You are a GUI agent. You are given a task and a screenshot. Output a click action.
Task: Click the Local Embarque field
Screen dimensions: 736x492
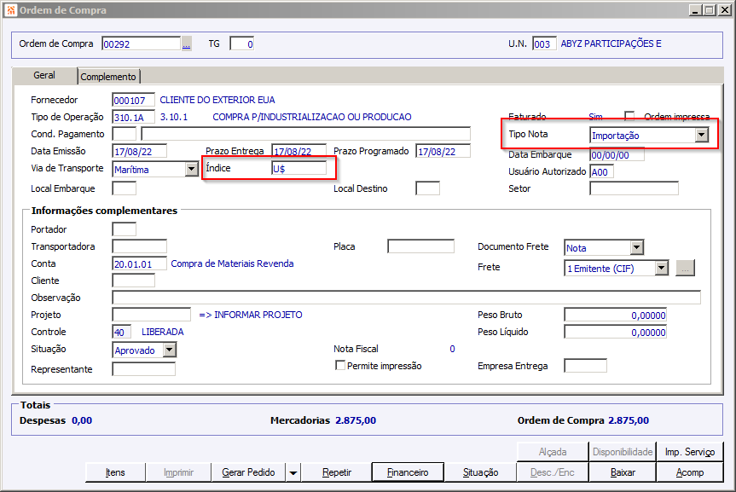point(124,188)
